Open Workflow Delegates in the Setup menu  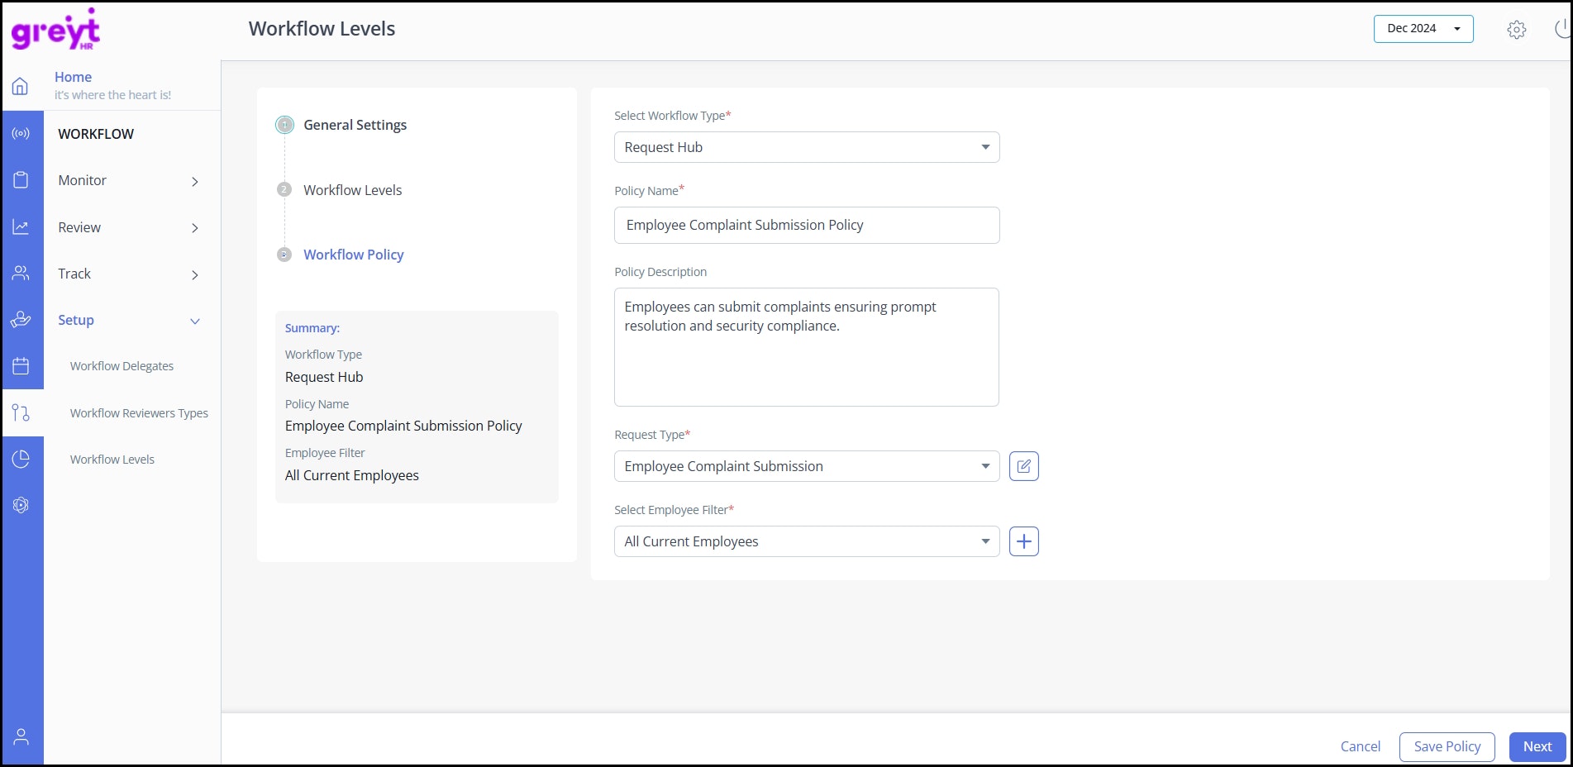pyautogui.click(x=122, y=366)
